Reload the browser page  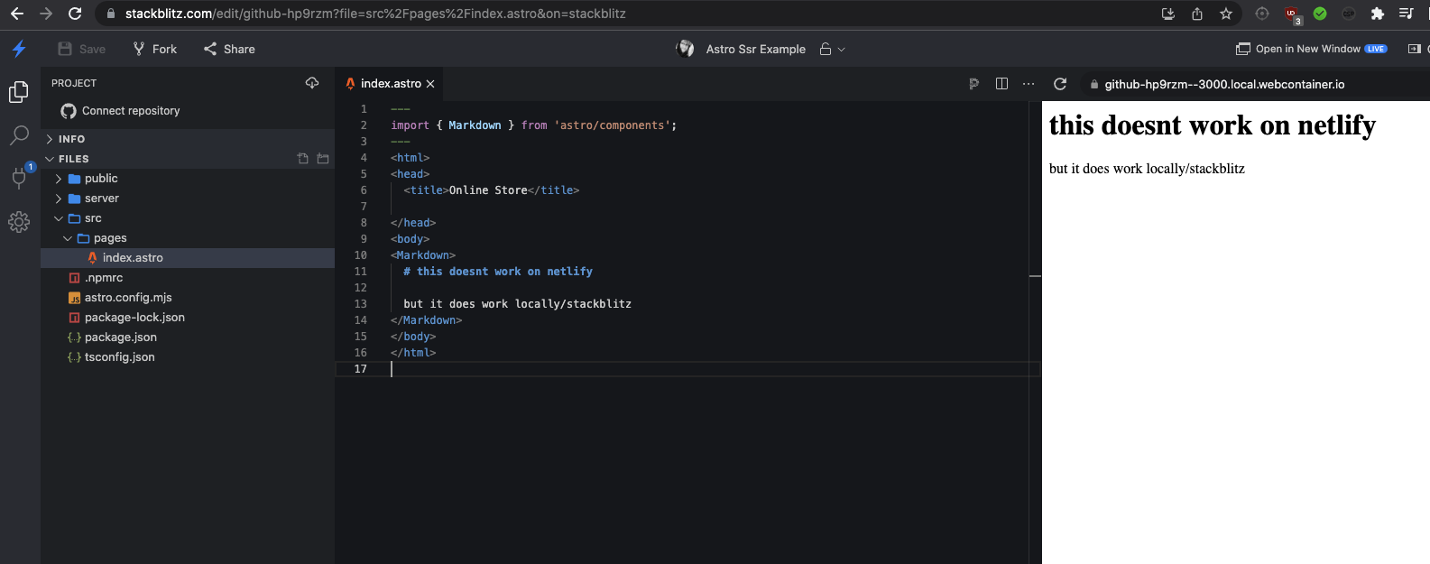click(76, 14)
